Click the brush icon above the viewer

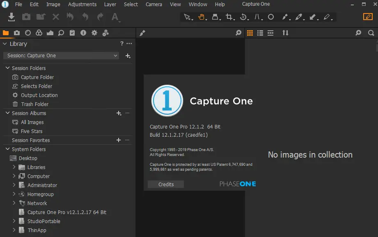[142, 33]
